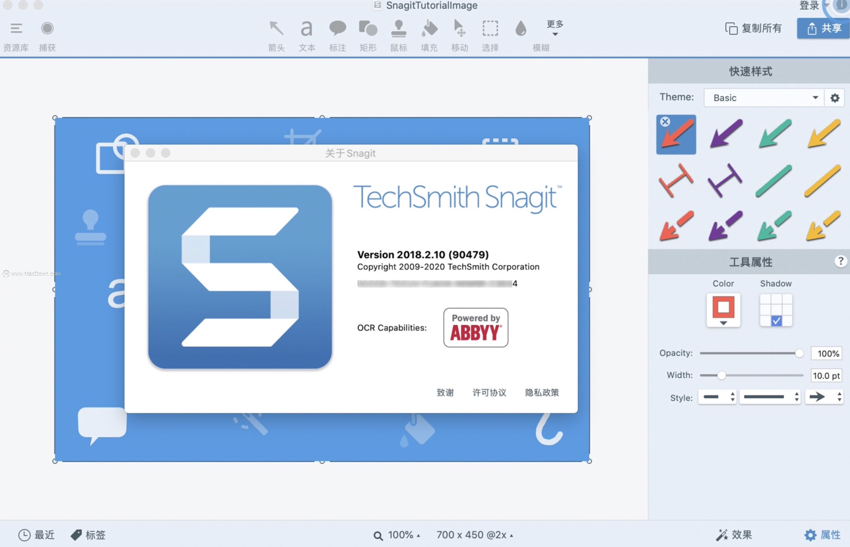
Task: Open the 捕获 capture tool
Action: point(47,34)
